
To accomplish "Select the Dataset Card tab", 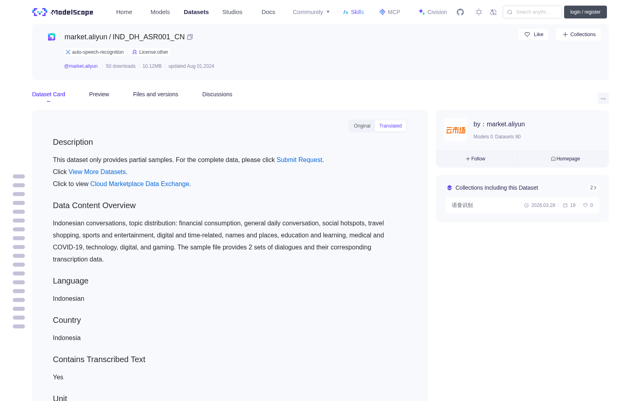I will point(48,94).
